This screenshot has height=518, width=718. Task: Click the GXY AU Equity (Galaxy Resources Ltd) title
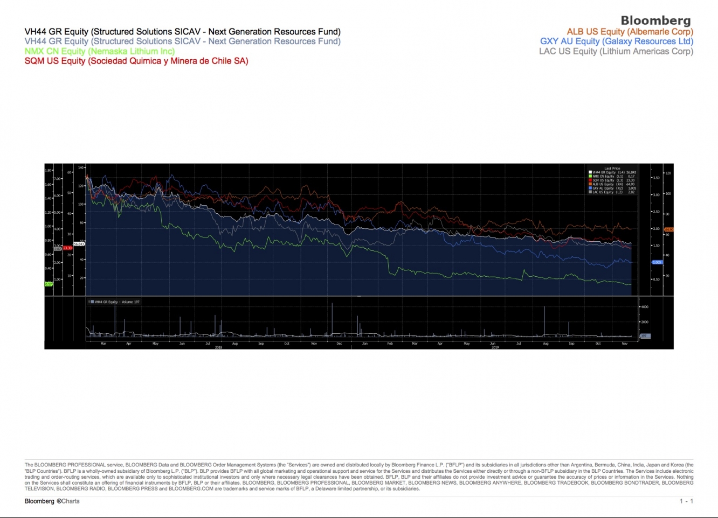(617, 41)
